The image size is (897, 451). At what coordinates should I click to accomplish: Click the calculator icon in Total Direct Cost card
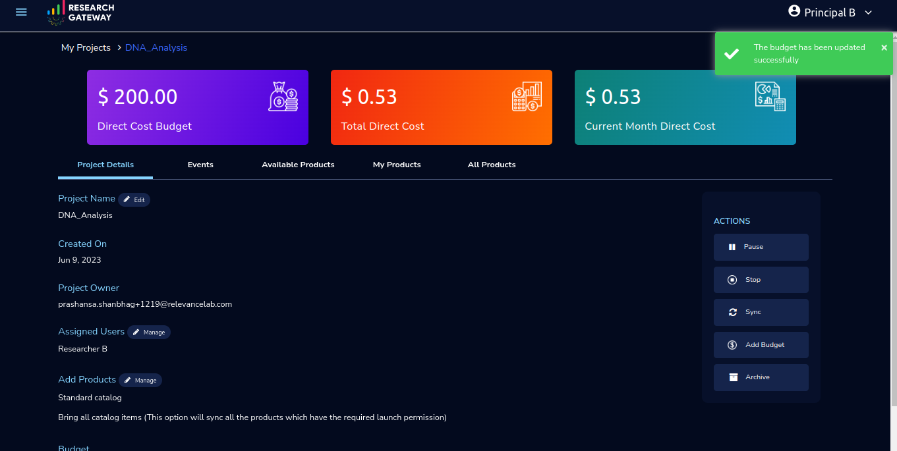(527, 97)
